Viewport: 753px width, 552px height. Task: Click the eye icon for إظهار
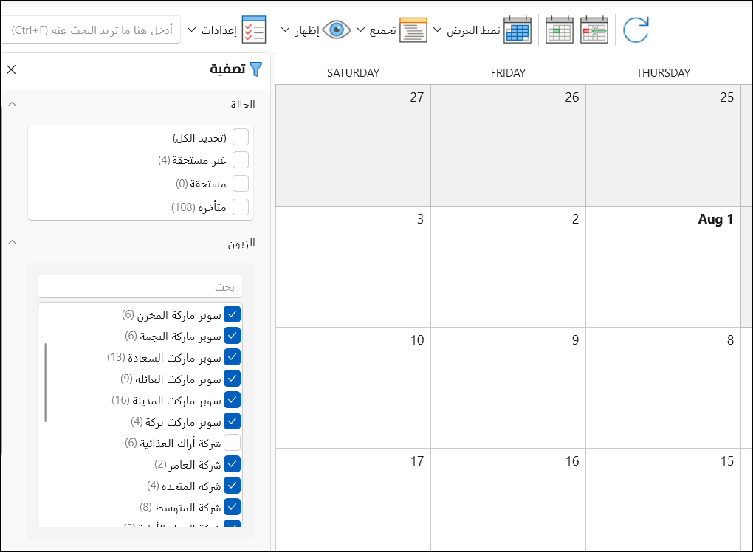click(x=337, y=30)
